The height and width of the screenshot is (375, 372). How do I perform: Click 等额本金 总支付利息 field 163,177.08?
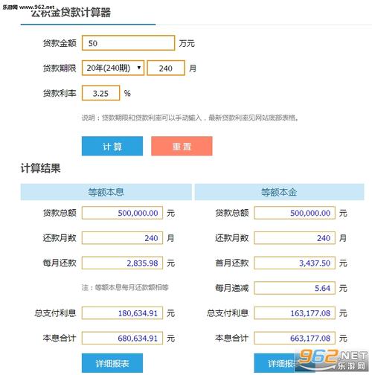[295, 313]
